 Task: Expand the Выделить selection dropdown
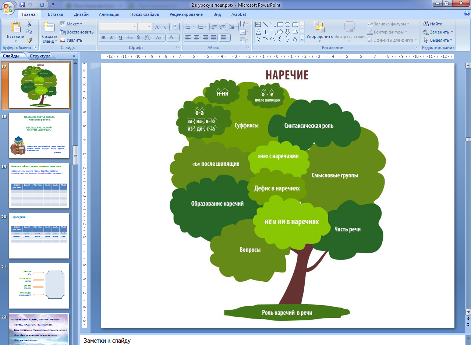click(x=439, y=40)
